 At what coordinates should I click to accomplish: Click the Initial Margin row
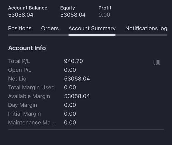86,114
